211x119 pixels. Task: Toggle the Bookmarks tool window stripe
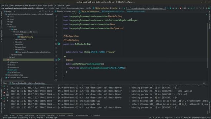[x=1, y=94]
